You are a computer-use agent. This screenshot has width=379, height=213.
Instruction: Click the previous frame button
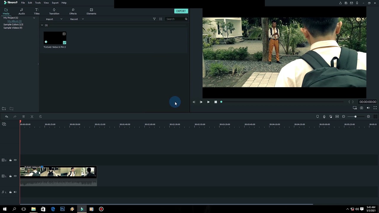click(x=194, y=102)
